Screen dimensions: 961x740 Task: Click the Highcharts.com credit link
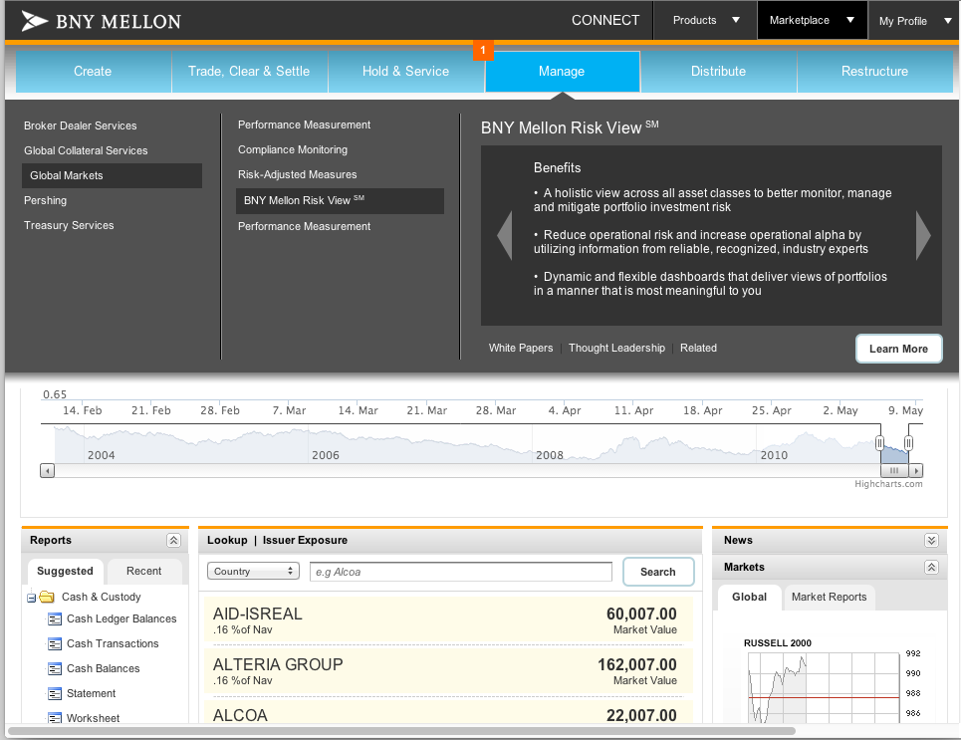(888, 484)
